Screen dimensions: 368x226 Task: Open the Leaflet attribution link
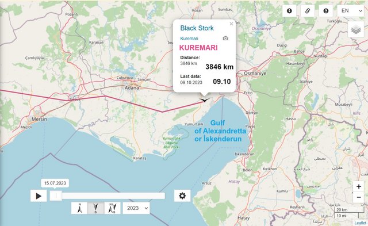point(360,223)
